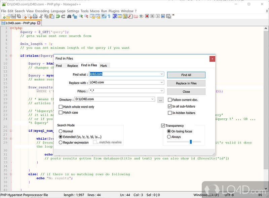Select Regular expression search mode
Screen dimensions: 269x198
[61, 143]
